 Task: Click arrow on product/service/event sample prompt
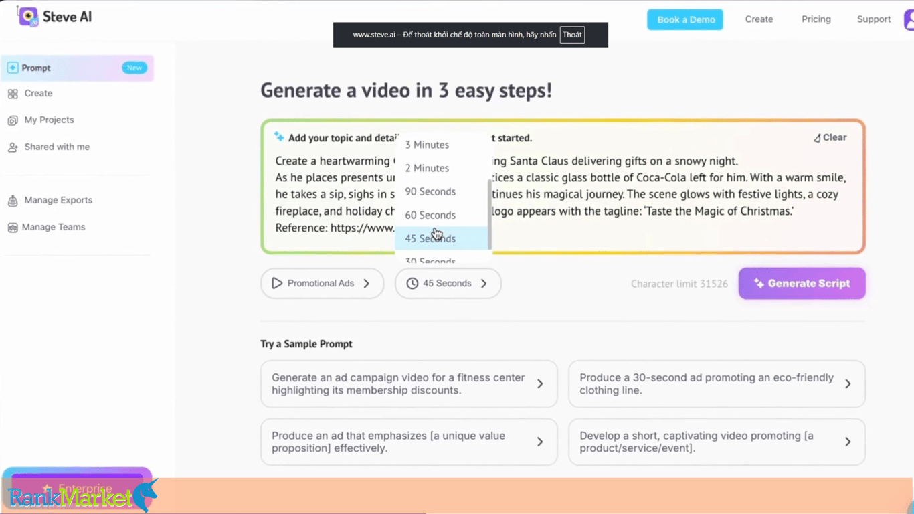(848, 442)
